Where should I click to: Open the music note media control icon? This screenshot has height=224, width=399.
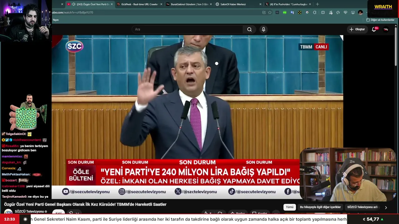click(x=330, y=12)
